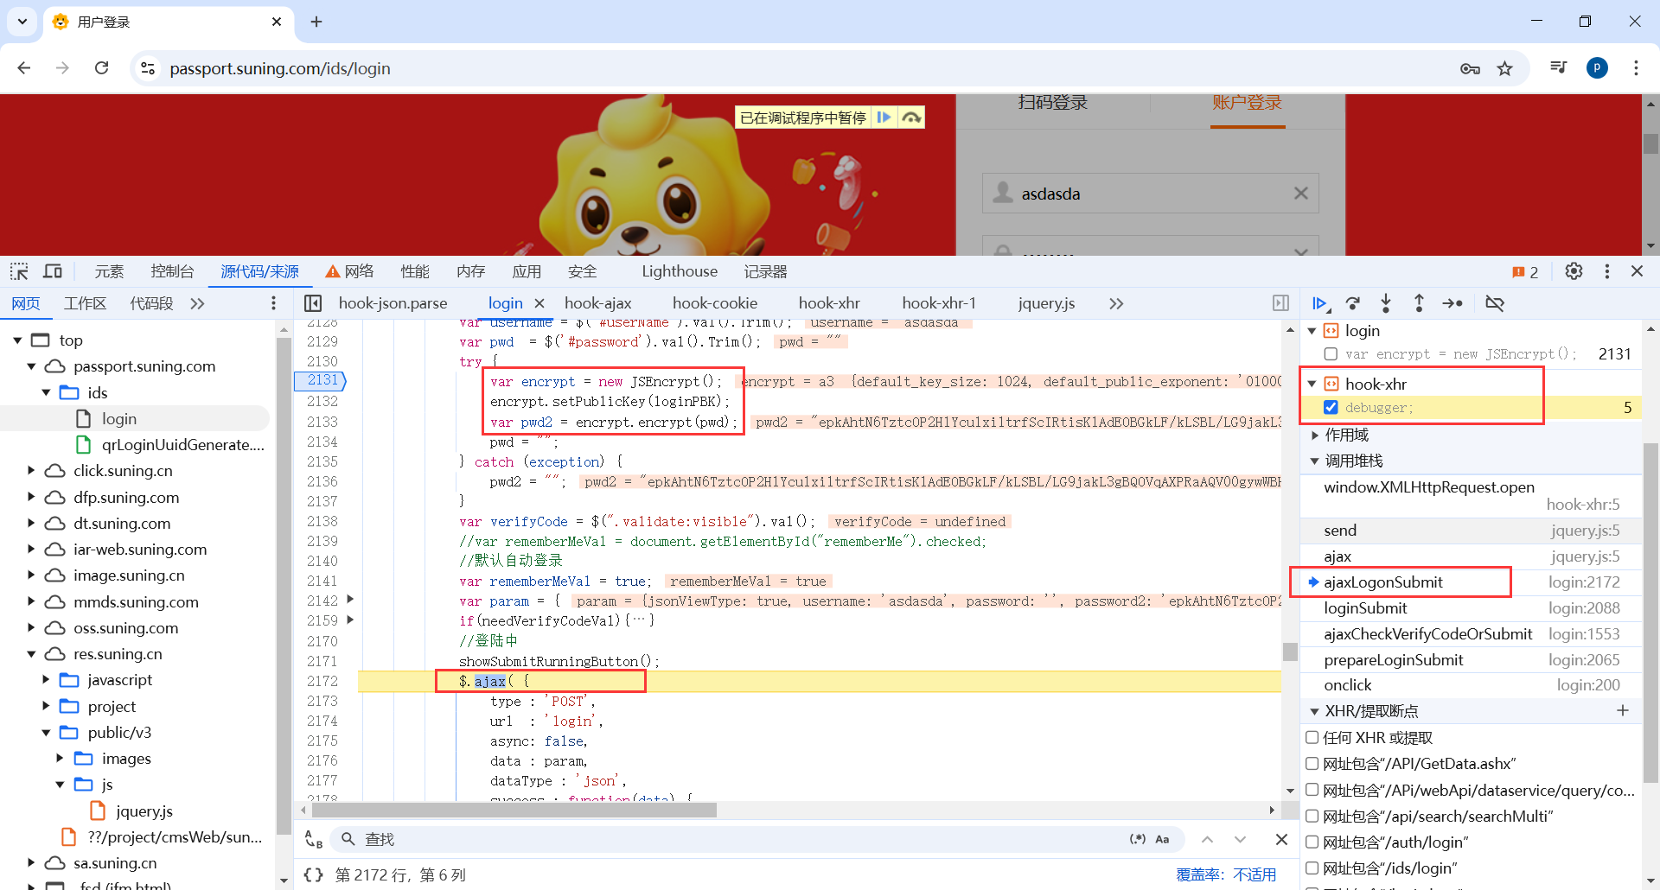Image resolution: width=1660 pixels, height=890 pixels.
Task: Uncheck the debugger breakpoint in hook-xhr
Action: [x=1331, y=408]
